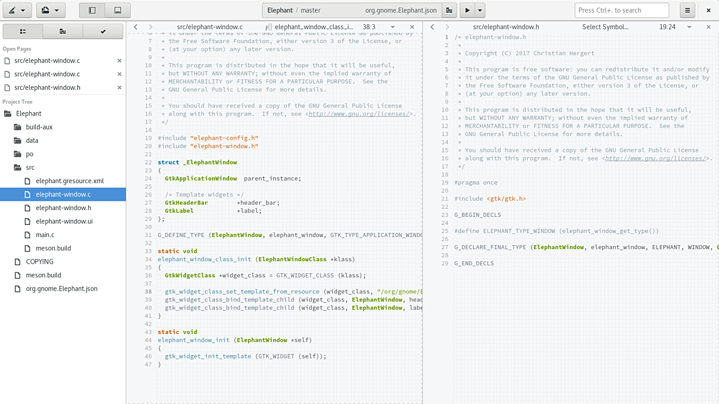Screen dimensions: 719x404
Task: Toggle the left sidebar panel visibility
Action: 92,10
